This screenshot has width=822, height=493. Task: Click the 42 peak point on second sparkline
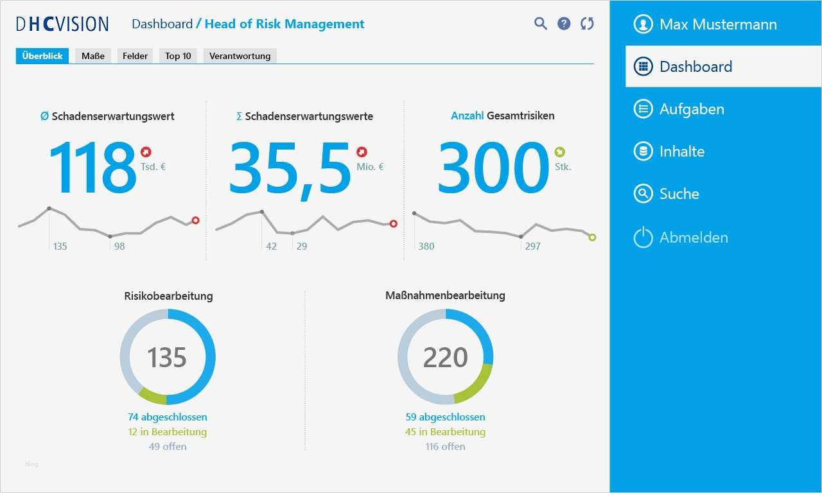coord(261,211)
